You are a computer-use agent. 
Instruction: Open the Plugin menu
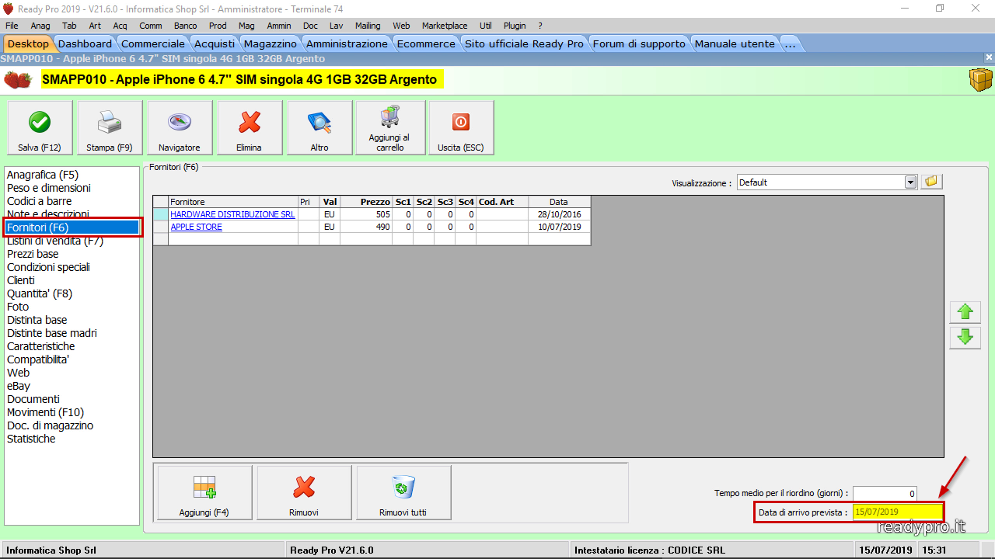pos(515,26)
